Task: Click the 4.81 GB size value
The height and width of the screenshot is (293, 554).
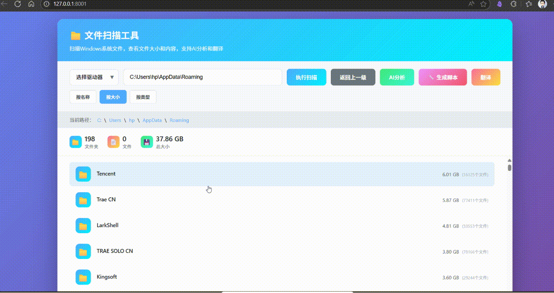Action: tap(450, 226)
